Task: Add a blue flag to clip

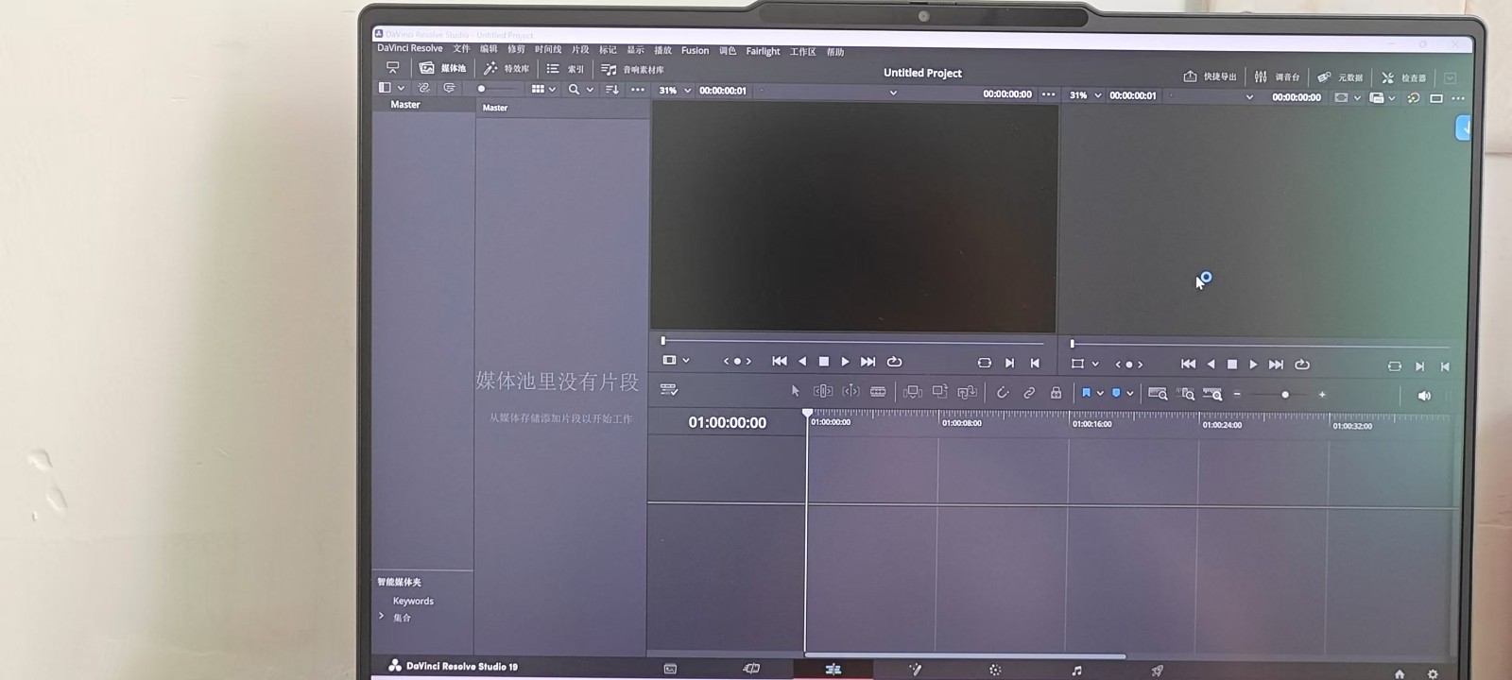Action: coord(1086,393)
